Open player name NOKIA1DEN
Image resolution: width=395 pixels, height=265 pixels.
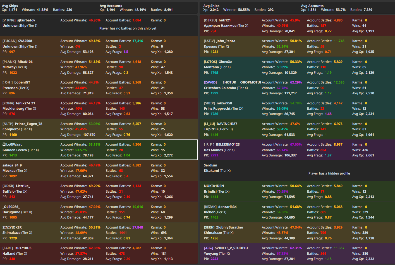214,186
